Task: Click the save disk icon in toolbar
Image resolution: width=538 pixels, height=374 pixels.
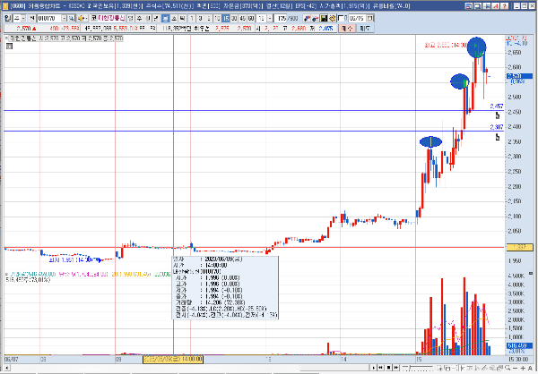Action: pos(324,18)
